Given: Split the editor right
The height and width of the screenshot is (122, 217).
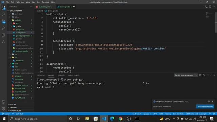Looking at the screenshot, I should click(x=210, y=7).
